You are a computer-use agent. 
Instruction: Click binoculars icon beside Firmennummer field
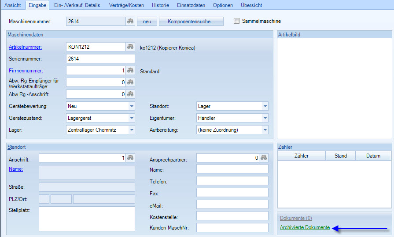click(130, 70)
